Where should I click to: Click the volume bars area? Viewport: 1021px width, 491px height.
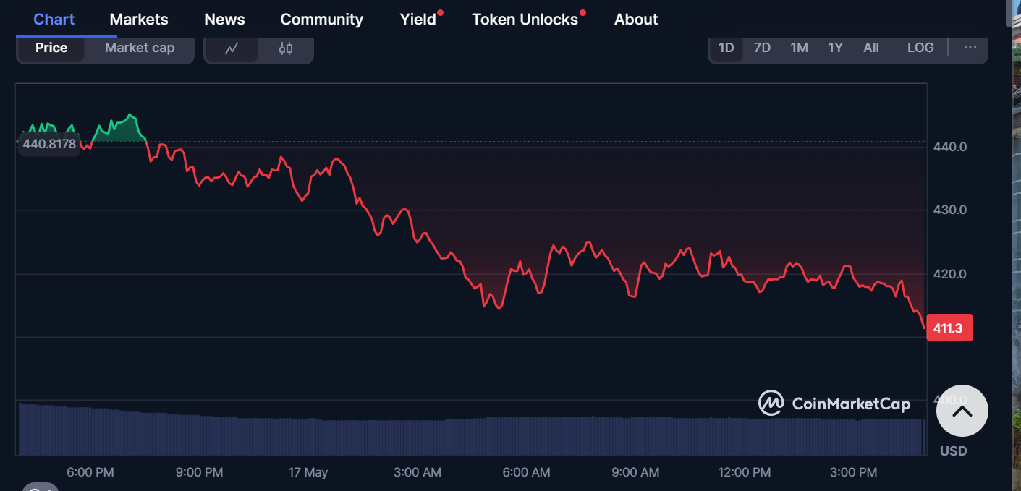coord(471,430)
